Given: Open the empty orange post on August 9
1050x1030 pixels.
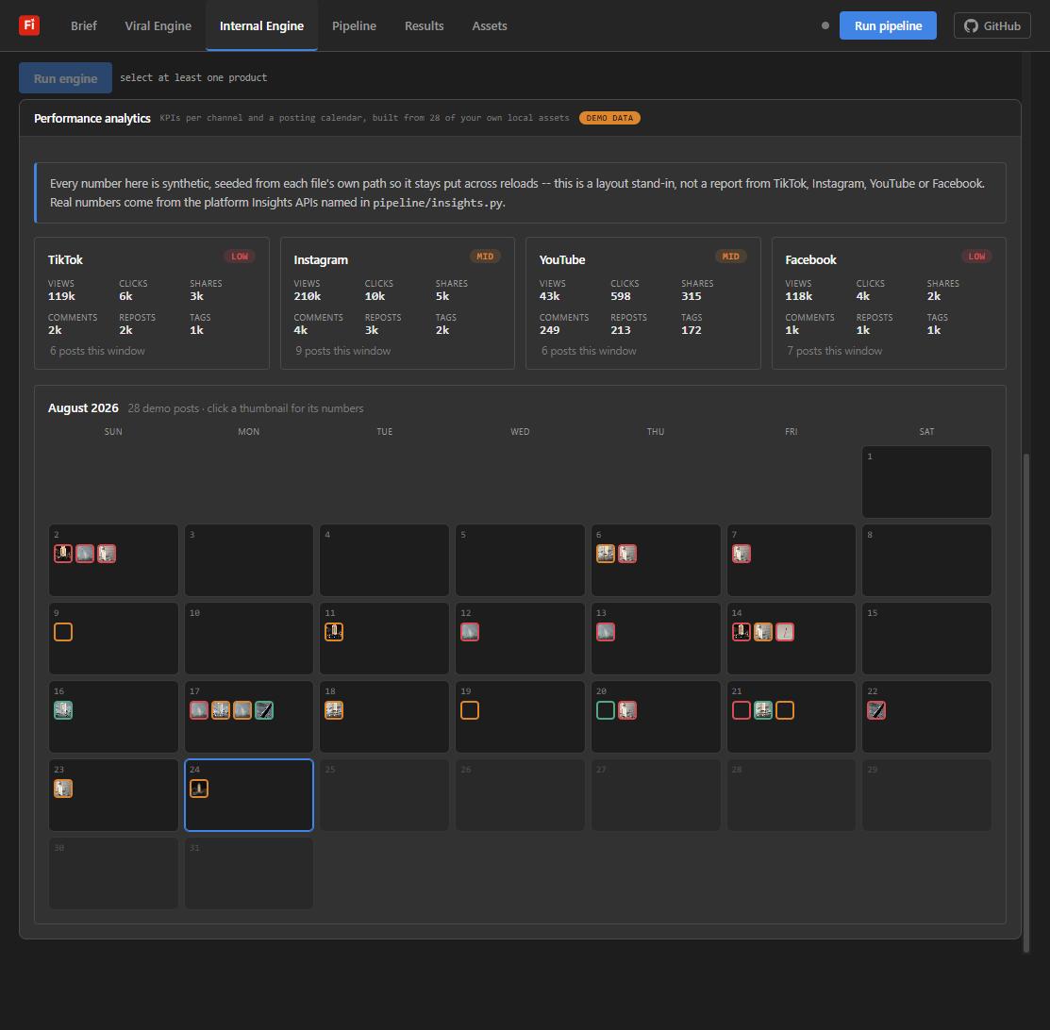Looking at the screenshot, I should 63,632.
